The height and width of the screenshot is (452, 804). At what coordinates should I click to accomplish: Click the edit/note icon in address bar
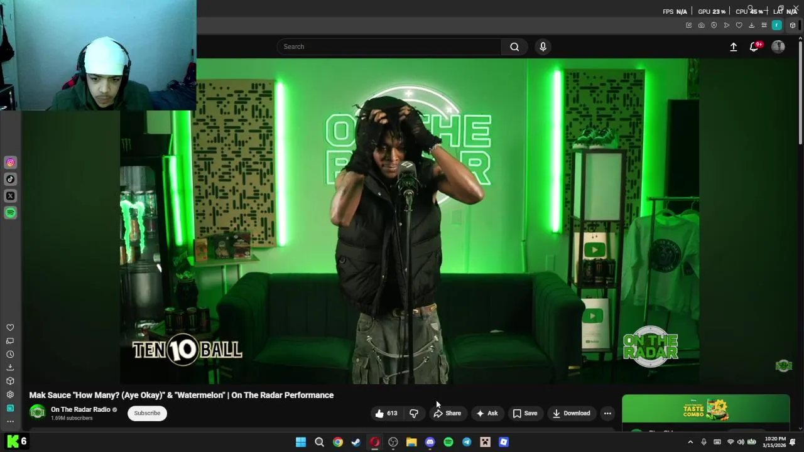[x=688, y=25]
